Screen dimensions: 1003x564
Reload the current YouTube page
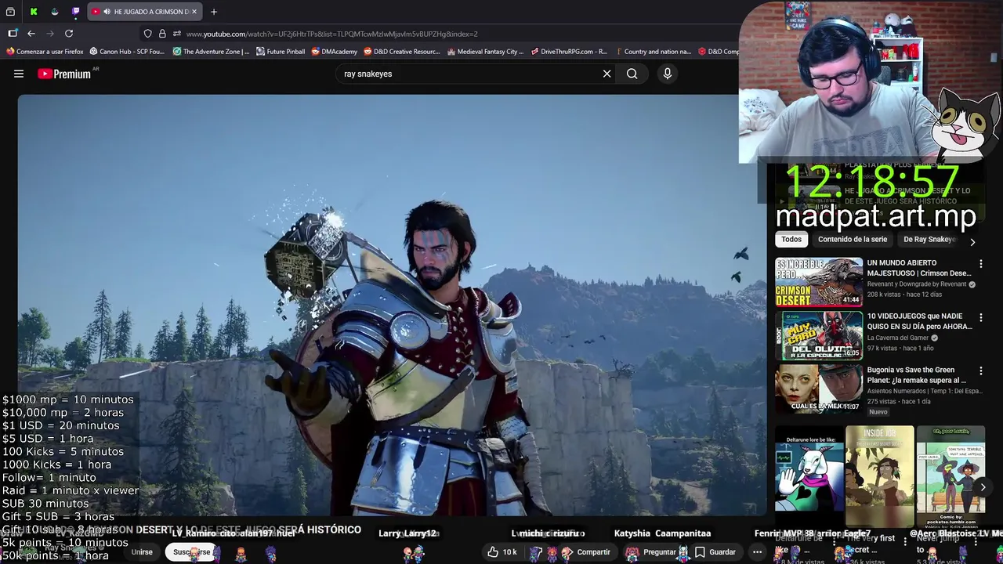(69, 34)
